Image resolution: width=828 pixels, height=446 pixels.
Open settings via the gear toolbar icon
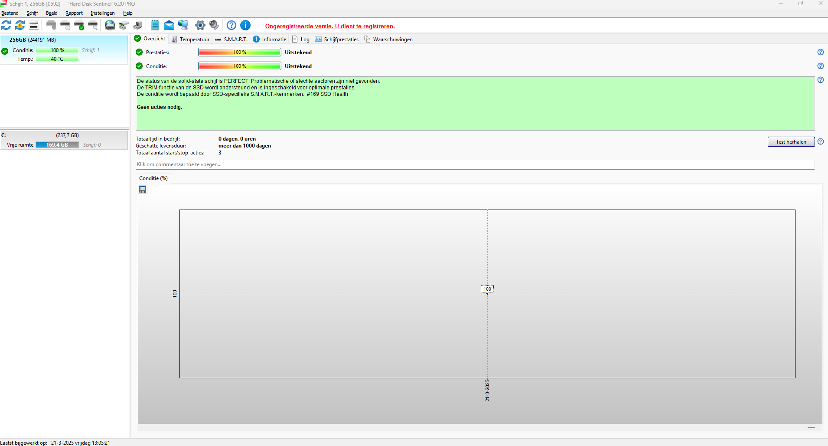(200, 25)
